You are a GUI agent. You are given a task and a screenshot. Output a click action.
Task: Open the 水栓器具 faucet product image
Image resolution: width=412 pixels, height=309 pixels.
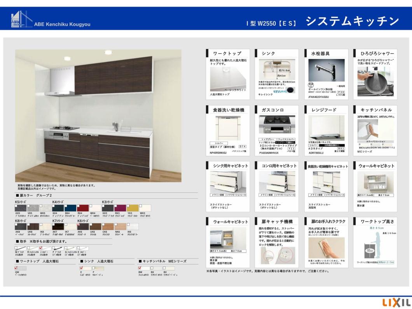(326, 70)
